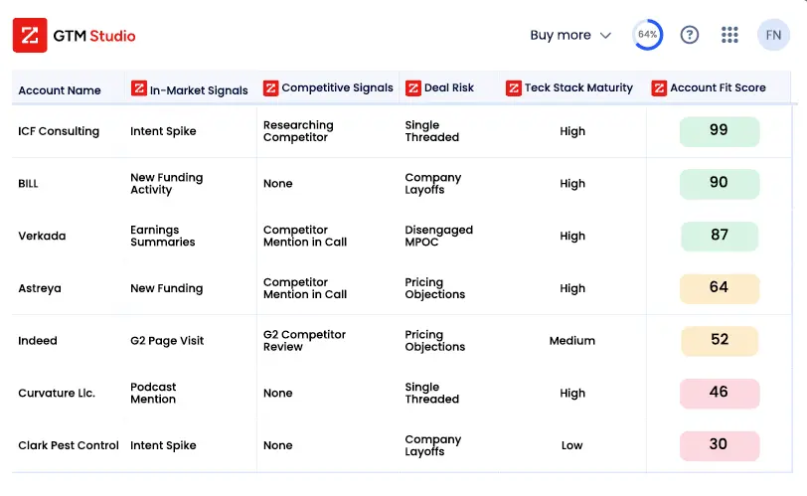Open the FN user avatar menu
Screen dimensions: 807x496
tap(773, 35)
